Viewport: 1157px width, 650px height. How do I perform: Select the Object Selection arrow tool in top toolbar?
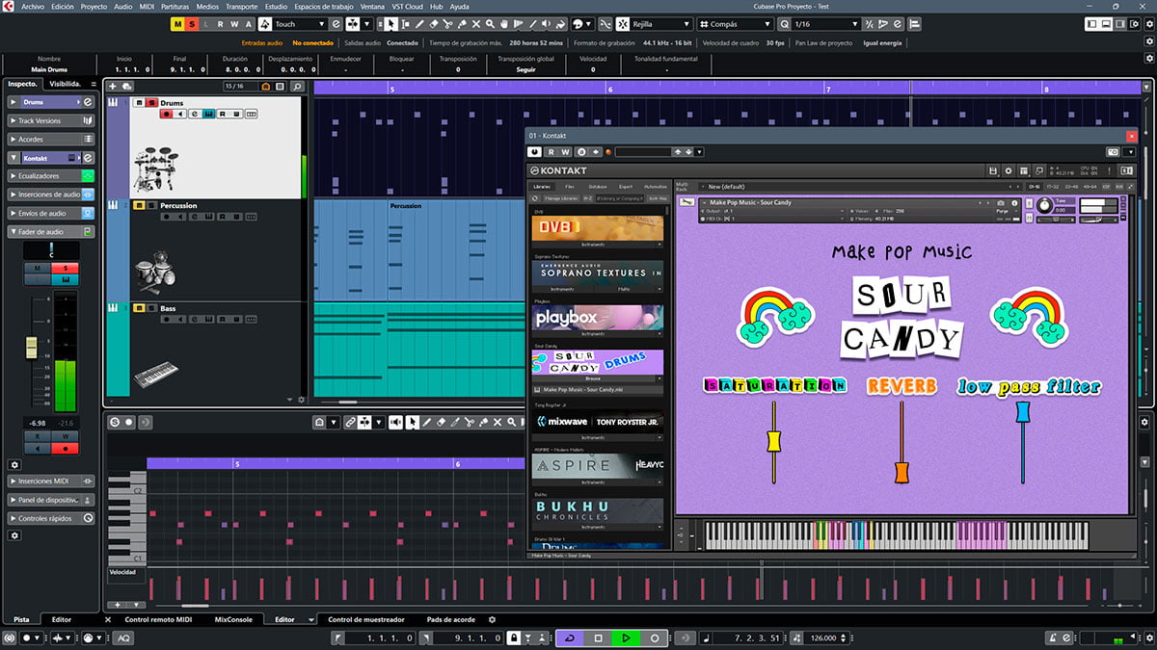point(390,24)
